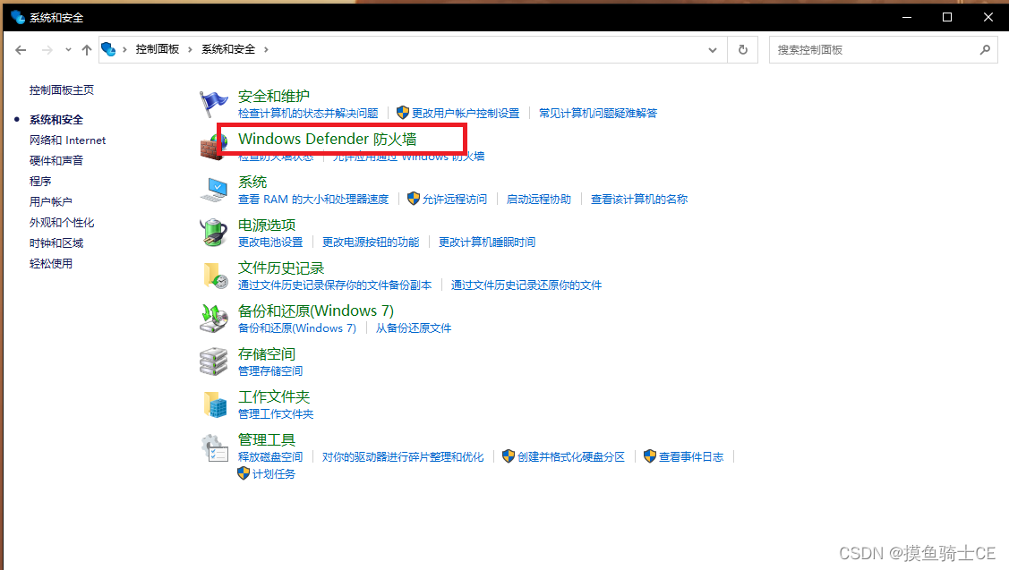Open the 管理工具 heading
The width and height of the screenshot is (1009, 570).
[x=267, y=440]
